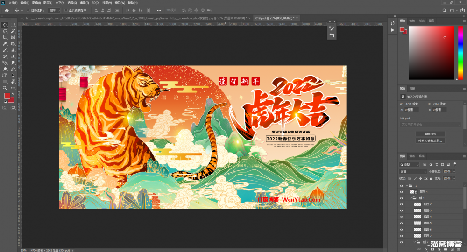The image size is (467, 252).
Task: Click the Play actions panel icon
Action: [x=393, y=30]
